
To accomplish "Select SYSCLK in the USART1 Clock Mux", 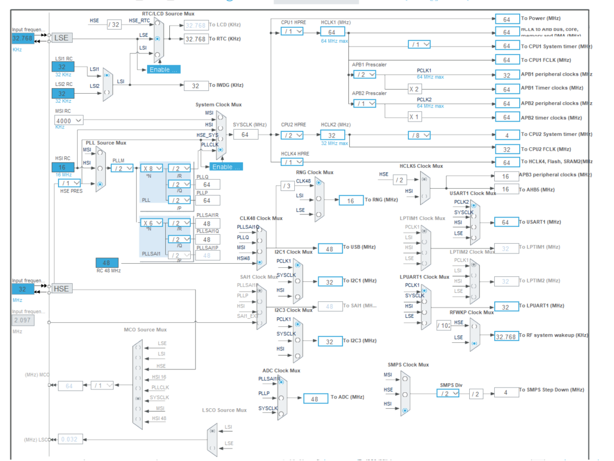I will coord(474,217).
